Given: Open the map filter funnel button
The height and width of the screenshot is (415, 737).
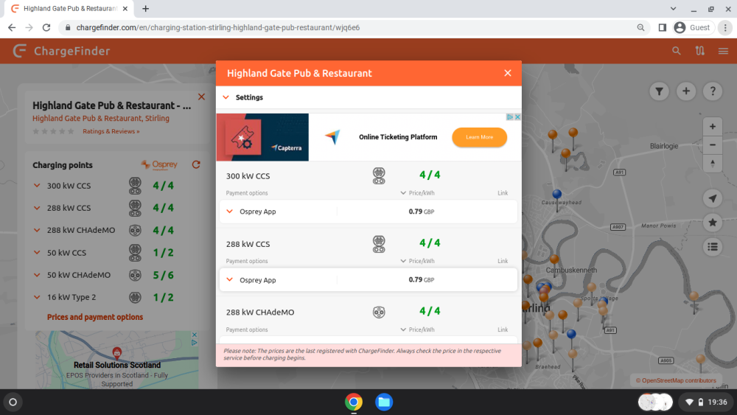Looking at the screenshot, I should (x=659, y=91).
